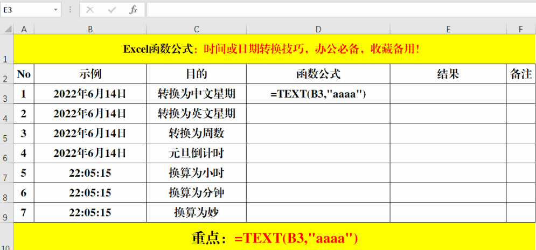
Task: Select the date cell in row No 1
Action: 91,94
